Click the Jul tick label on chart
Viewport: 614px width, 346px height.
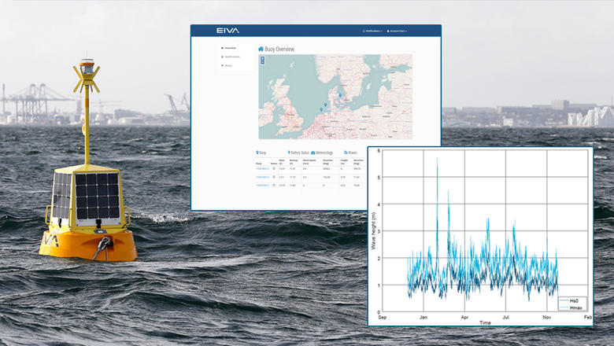tap(505, 317)
